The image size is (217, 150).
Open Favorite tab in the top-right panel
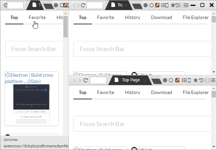coord(105,17)
